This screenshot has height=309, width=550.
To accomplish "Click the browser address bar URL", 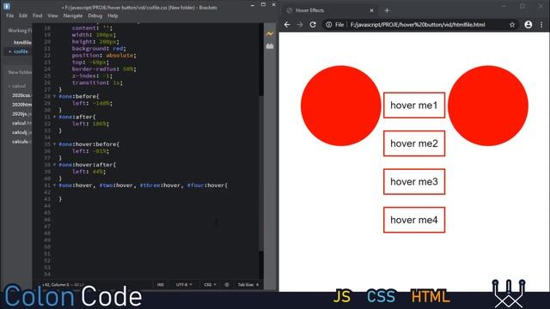I will point(418,25).
